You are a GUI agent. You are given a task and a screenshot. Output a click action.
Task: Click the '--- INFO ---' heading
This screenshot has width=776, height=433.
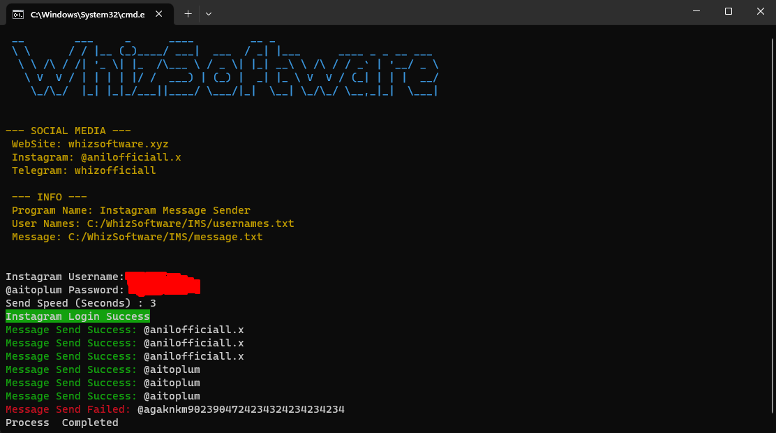50,197
